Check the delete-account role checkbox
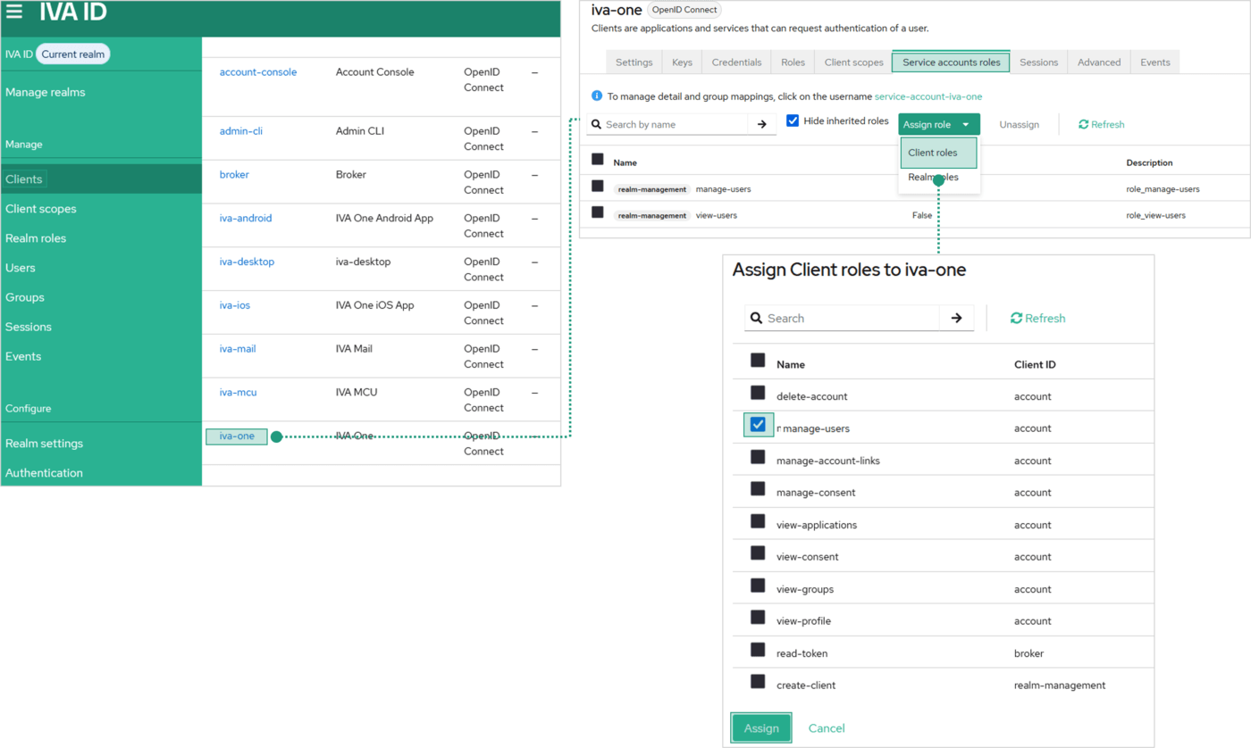The image size is (1251, 748). tap(758, 392)
